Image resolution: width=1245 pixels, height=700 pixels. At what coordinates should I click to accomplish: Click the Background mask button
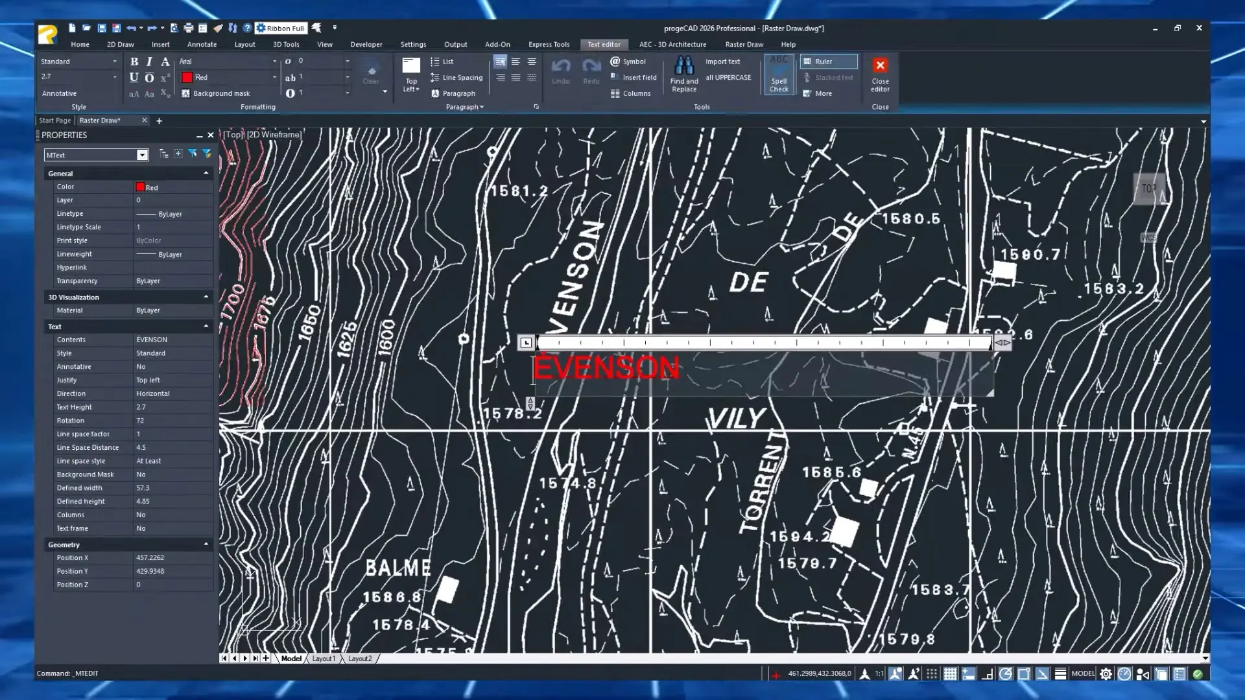[215, 93]
